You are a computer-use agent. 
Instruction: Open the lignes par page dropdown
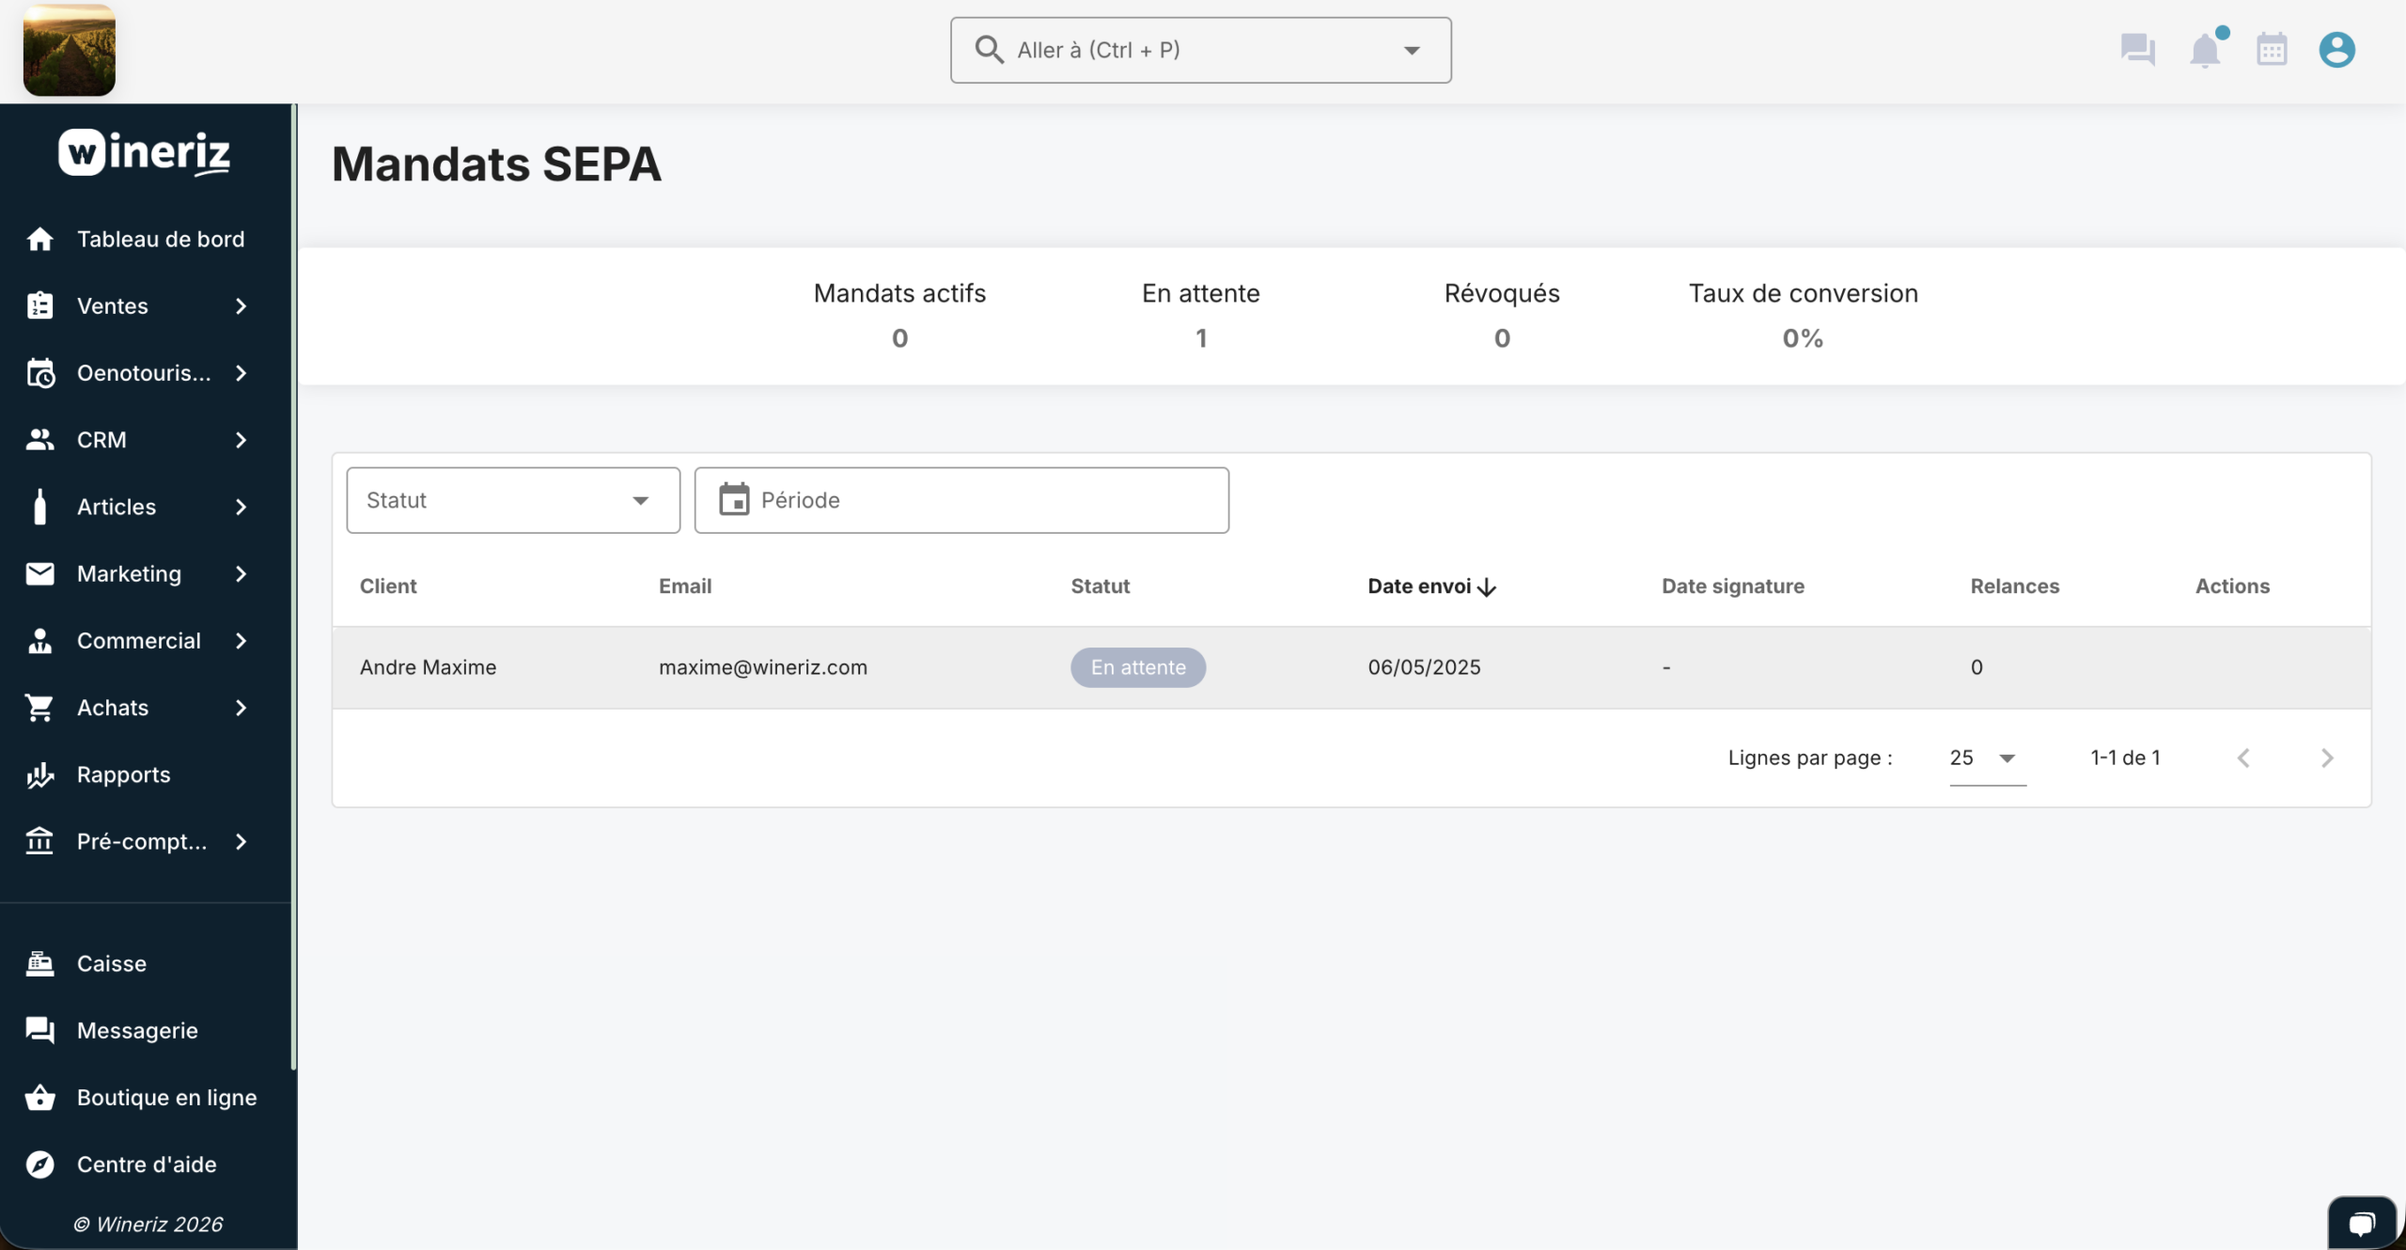click(x=1981, y=758)
